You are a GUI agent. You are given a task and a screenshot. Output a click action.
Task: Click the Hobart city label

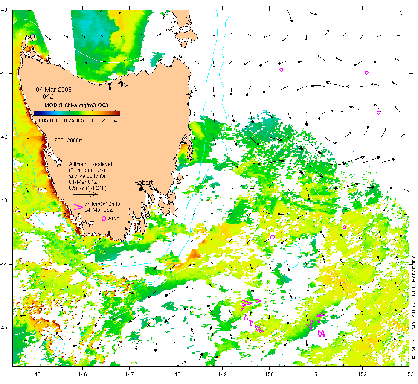143,183
